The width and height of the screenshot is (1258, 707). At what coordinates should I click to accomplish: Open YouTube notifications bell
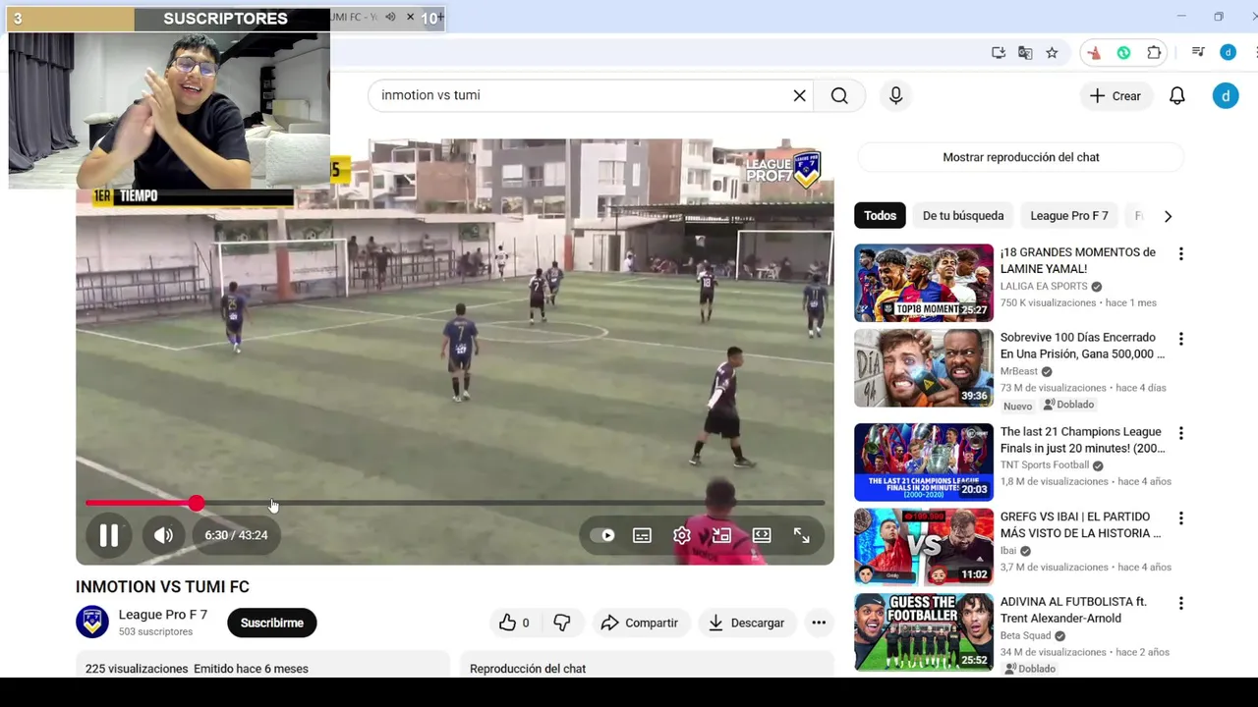pyautogui.click(x=1176, y=95)
